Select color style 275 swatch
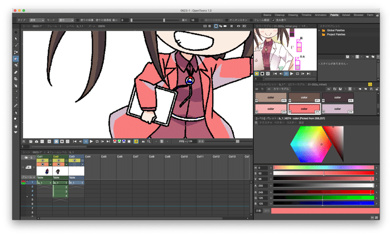 pyautogui.click(x=338, y=109)
